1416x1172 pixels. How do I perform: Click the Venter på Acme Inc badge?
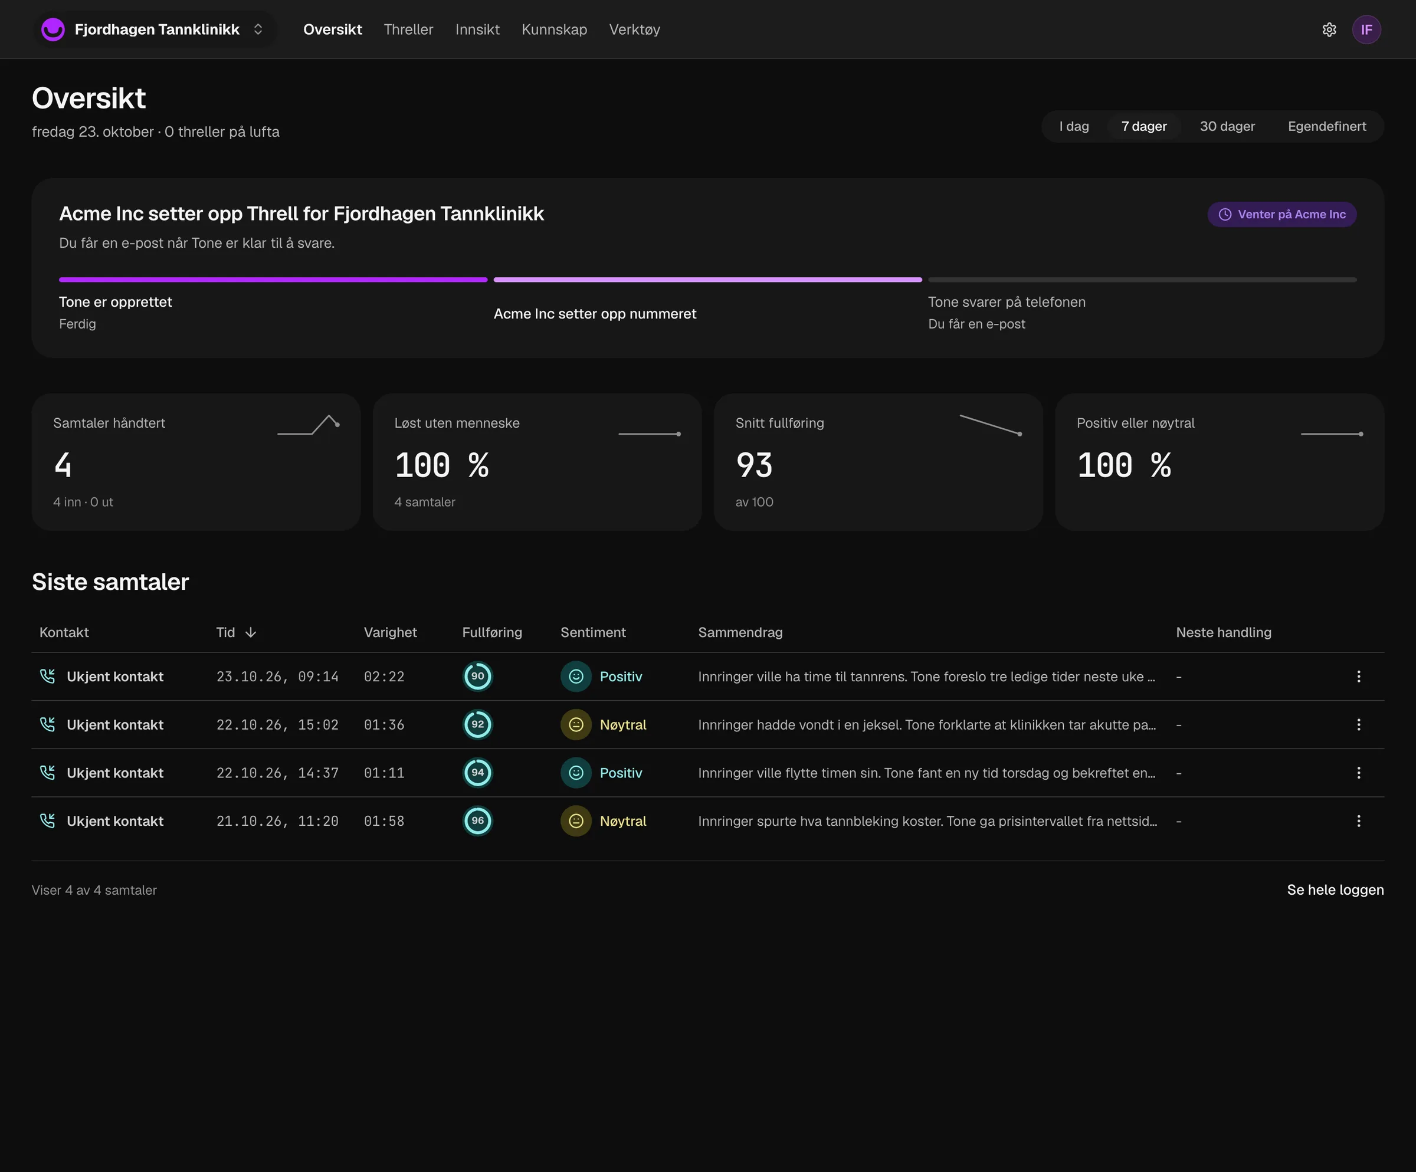pos(1282,214)
